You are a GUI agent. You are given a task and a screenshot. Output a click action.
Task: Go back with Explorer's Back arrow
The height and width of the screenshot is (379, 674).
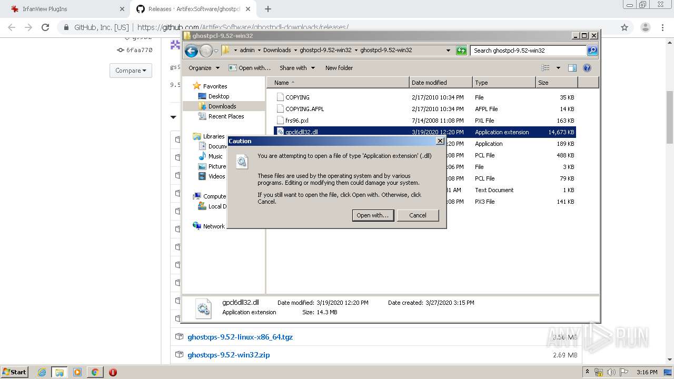click(x=191, y=51)
